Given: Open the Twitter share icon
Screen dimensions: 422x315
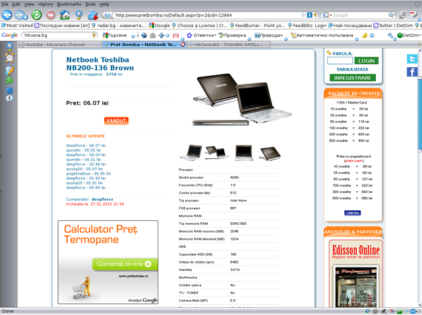Looking at the screenshot, I should [x=412, y=59].
